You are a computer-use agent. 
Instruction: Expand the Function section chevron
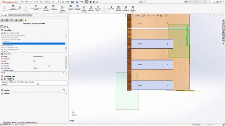point(66,90)
